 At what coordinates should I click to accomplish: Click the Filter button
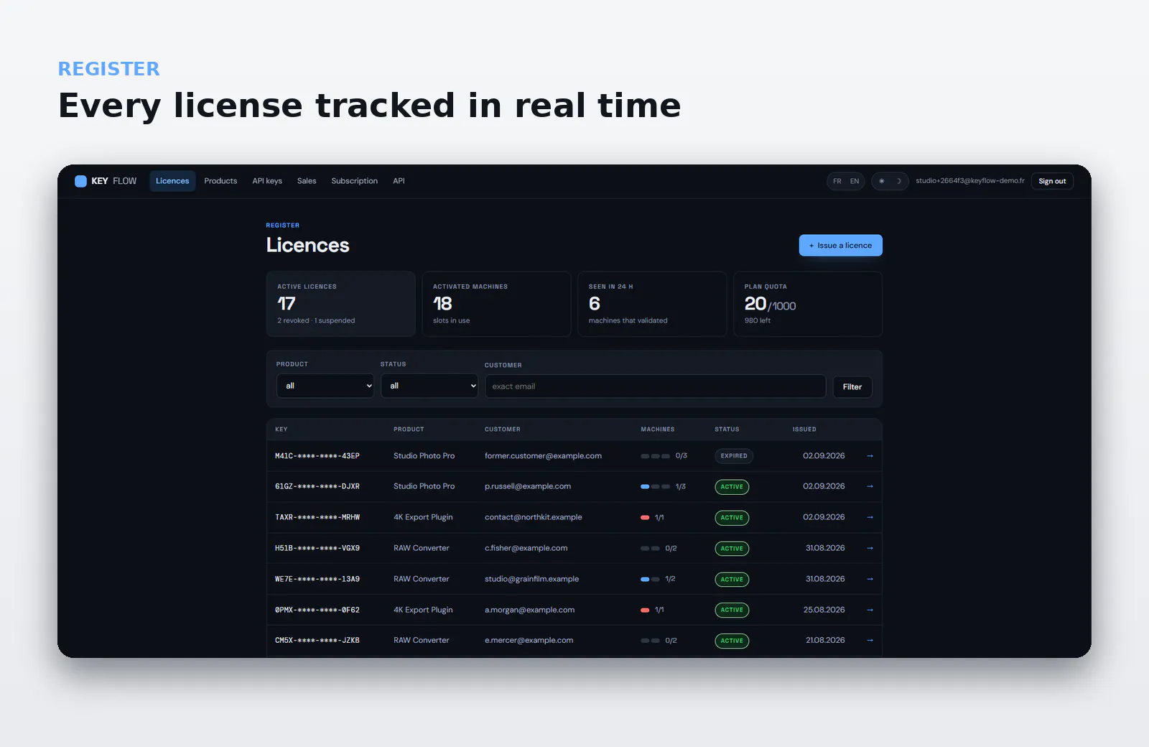(852, 386)
